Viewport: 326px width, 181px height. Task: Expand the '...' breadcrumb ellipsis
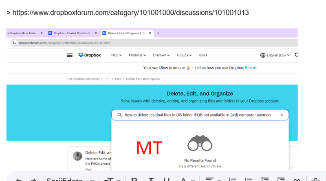107,79
